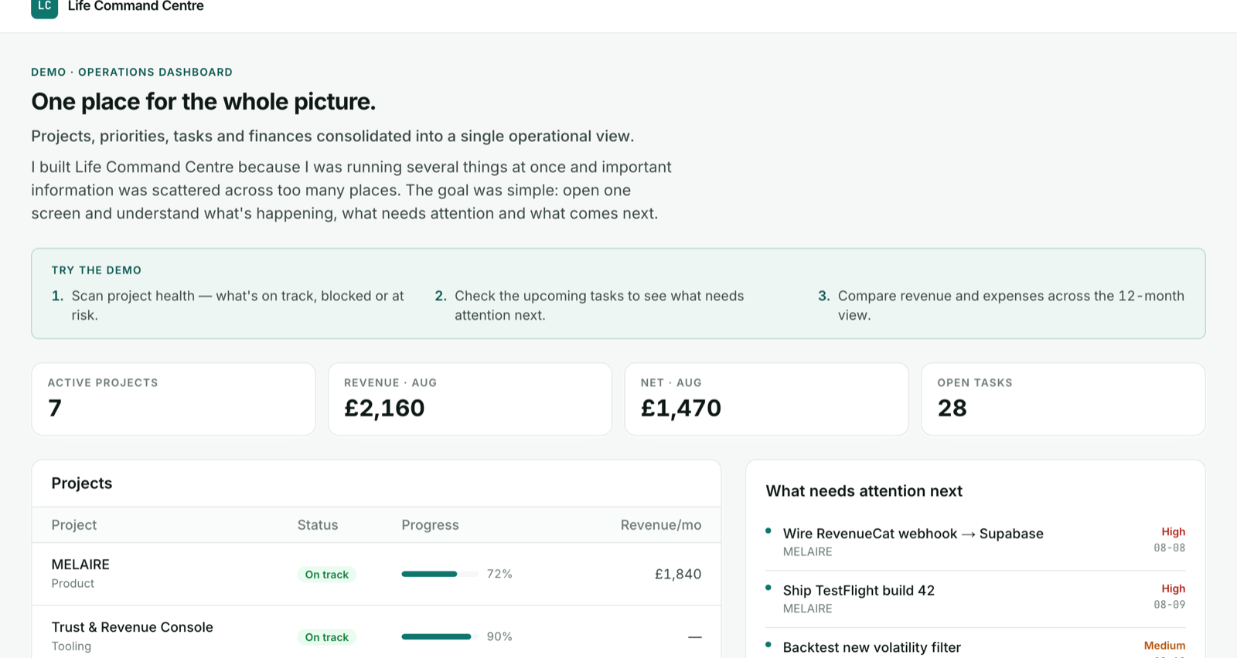The height and width of the screenshot is (658, 1237).
Task: Click the High label beside 08-08
Action: [x=1173, y=531]
